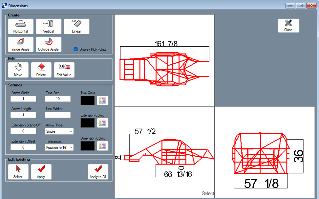Click the 57 1/2 dimension text
This screenshot has width=319, height=199.
click(x=145, y=131)
